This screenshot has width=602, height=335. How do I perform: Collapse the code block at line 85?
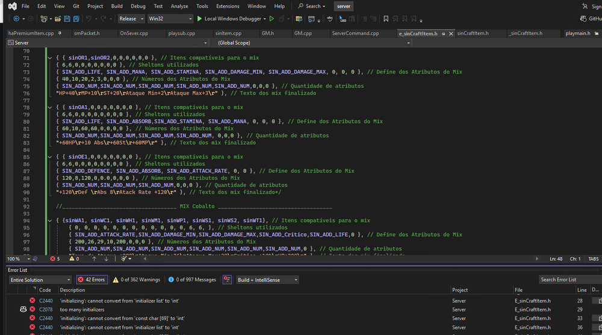point(50,157)
